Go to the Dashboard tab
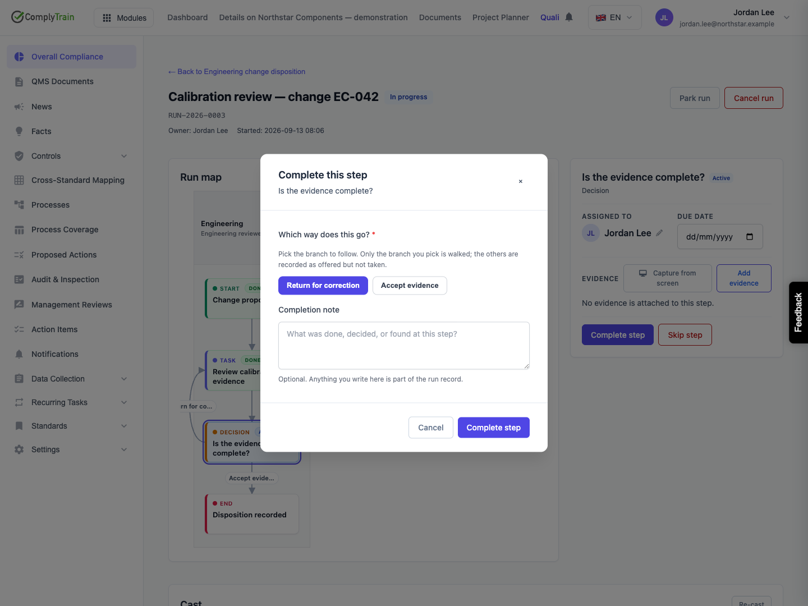 tap(187, 17)
